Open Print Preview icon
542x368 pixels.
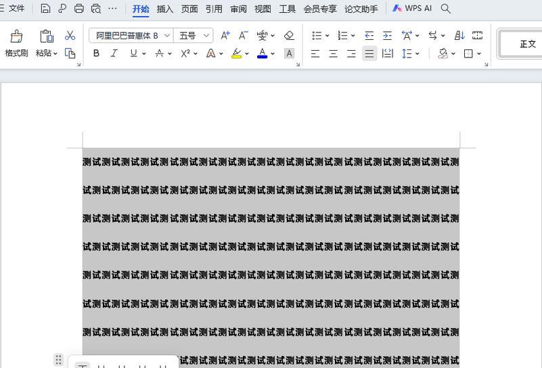(96, 8)
